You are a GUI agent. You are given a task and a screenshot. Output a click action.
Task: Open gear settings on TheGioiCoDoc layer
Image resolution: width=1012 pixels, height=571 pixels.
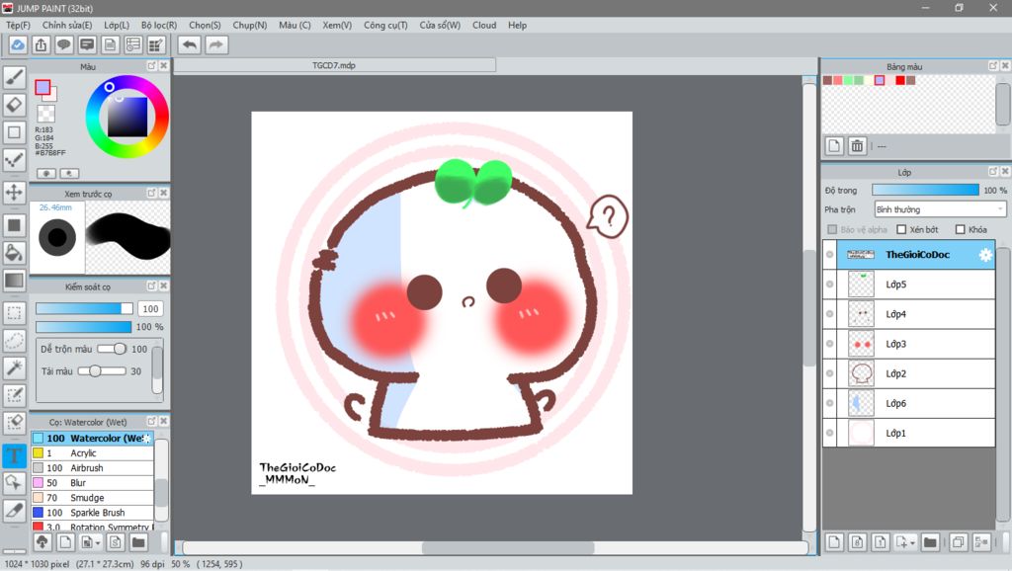point(985,255)
